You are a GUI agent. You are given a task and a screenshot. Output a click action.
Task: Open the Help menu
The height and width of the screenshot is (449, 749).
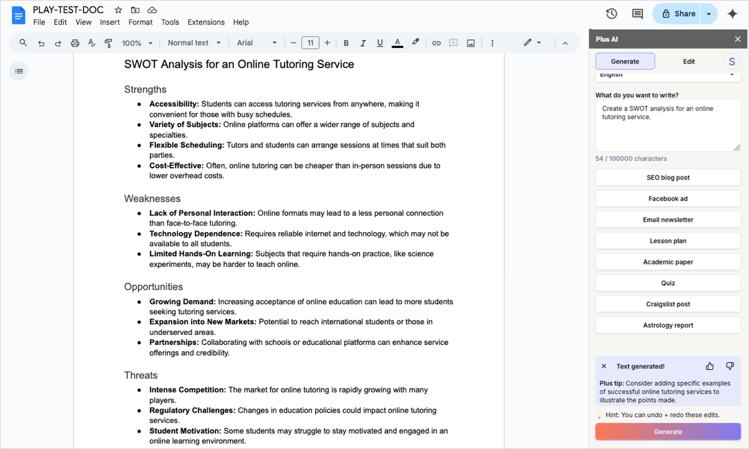coord(241,22)
